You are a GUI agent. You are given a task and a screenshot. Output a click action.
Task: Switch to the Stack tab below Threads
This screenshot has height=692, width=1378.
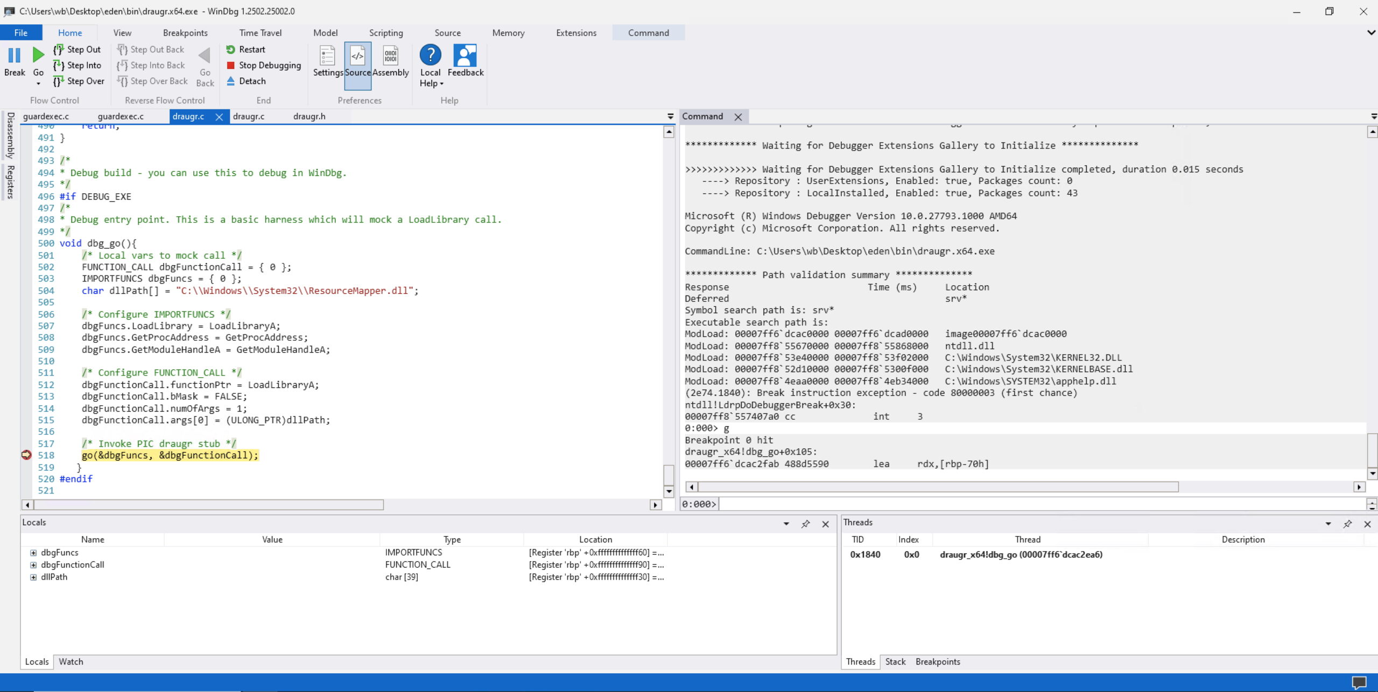coord(895,662)
